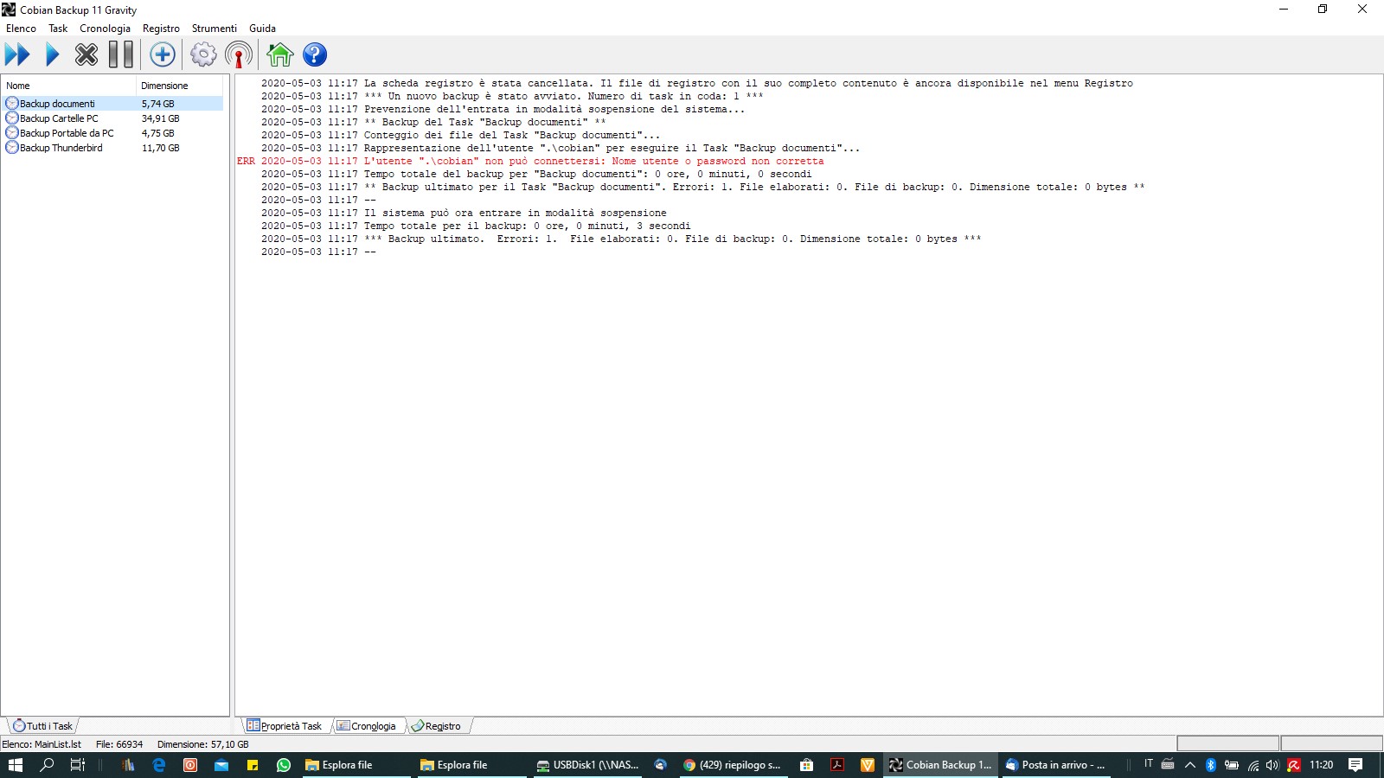Open help with question mark icon

(315, 55)
